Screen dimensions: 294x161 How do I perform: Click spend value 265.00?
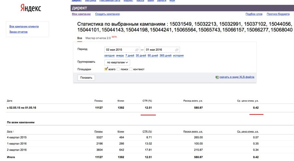pos(198,138)
